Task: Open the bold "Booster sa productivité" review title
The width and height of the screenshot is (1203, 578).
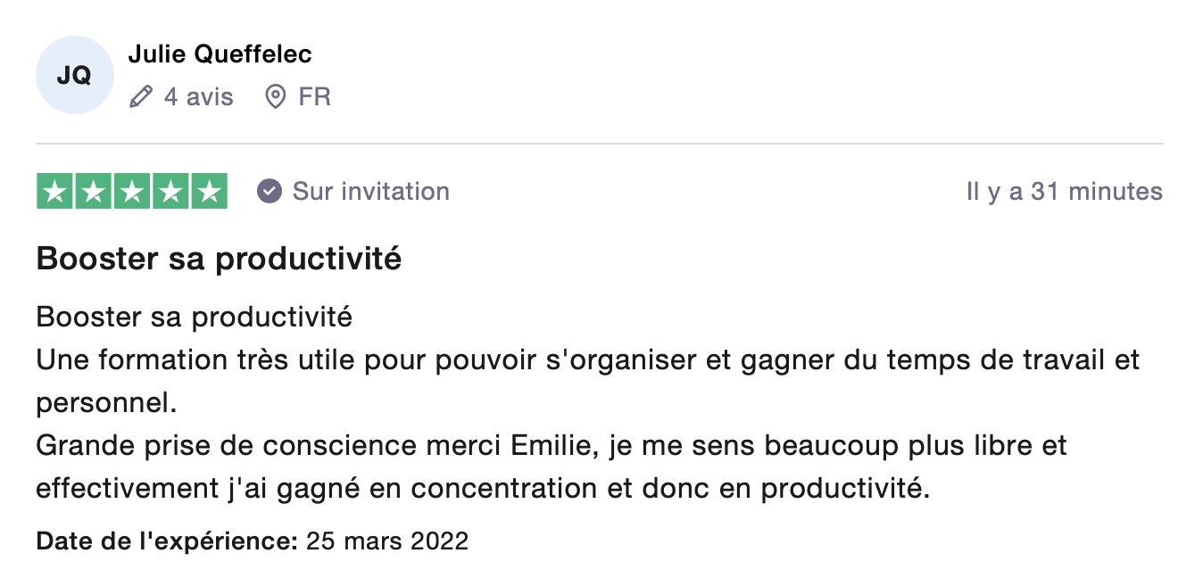Action: [219, 260]
